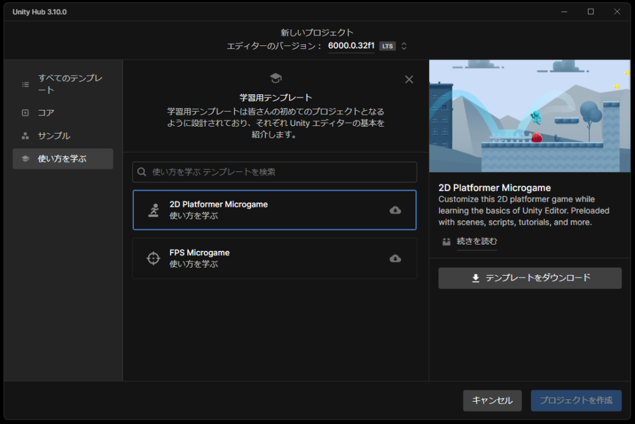Click the キャンセル button
The image size is (635, 424).
[x=492, y=400]
